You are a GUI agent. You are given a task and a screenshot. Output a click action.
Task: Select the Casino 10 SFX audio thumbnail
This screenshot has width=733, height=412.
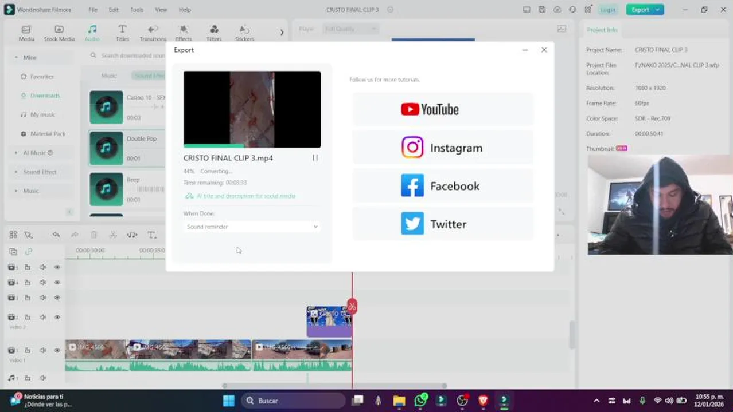tap(106, 107)
